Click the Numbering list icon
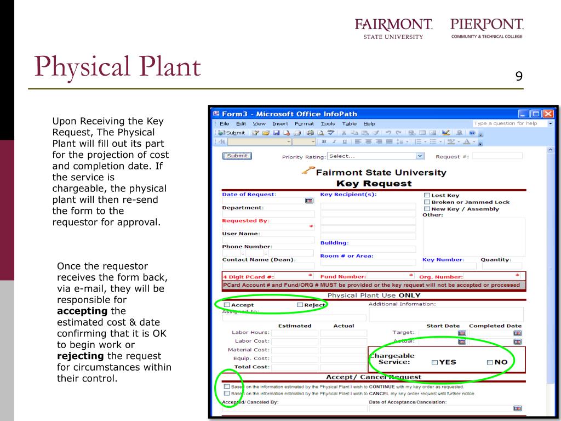The width and height of the screenshot is (561, 421). pyautogui.click(x=418, y=141)
